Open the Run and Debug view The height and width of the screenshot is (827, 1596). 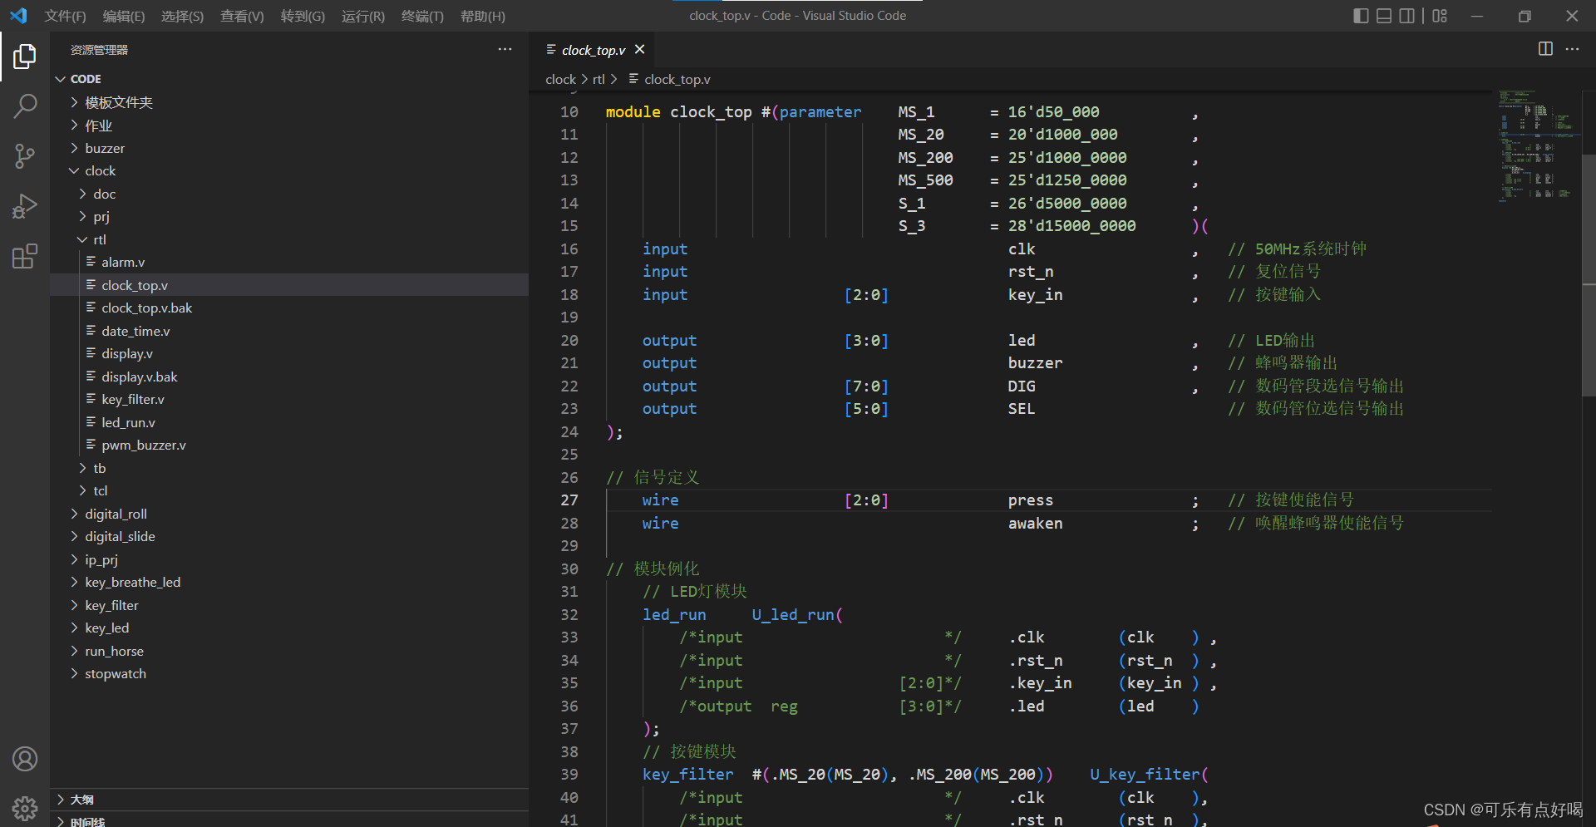tap(25, 206)
